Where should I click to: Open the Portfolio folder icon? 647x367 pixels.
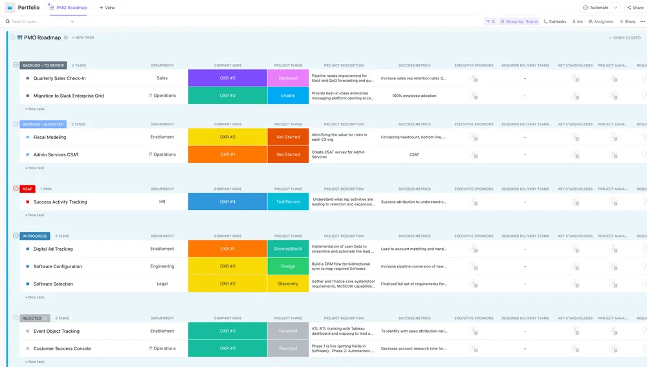tap(10, 7)
